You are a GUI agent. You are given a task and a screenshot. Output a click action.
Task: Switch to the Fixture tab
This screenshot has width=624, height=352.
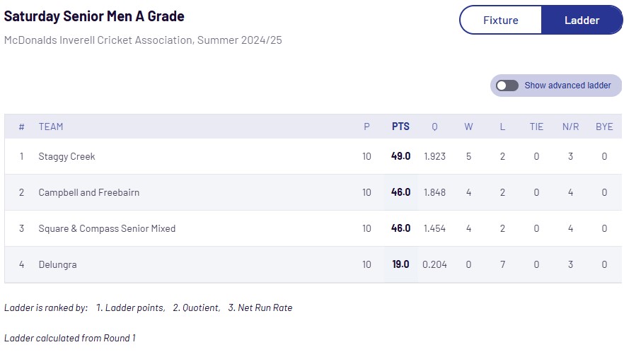(501, 20)
